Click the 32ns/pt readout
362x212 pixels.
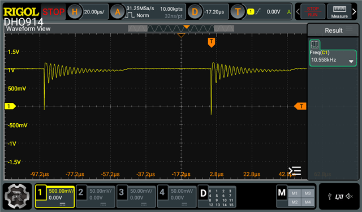point(174,16)
